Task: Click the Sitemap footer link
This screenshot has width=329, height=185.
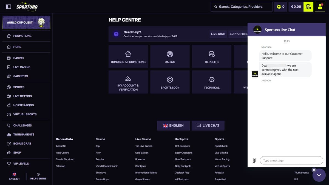Action: click(x=60, y=166)
